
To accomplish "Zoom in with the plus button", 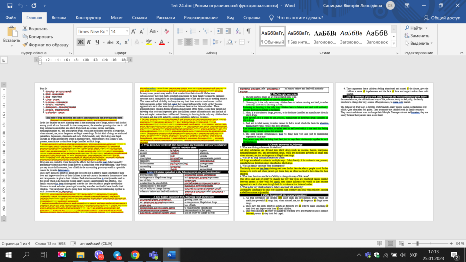I will [451, 243].
